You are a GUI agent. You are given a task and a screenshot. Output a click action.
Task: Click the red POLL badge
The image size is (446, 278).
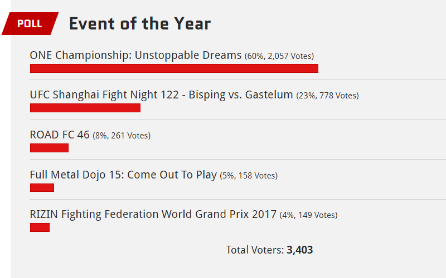pos(30,23)
